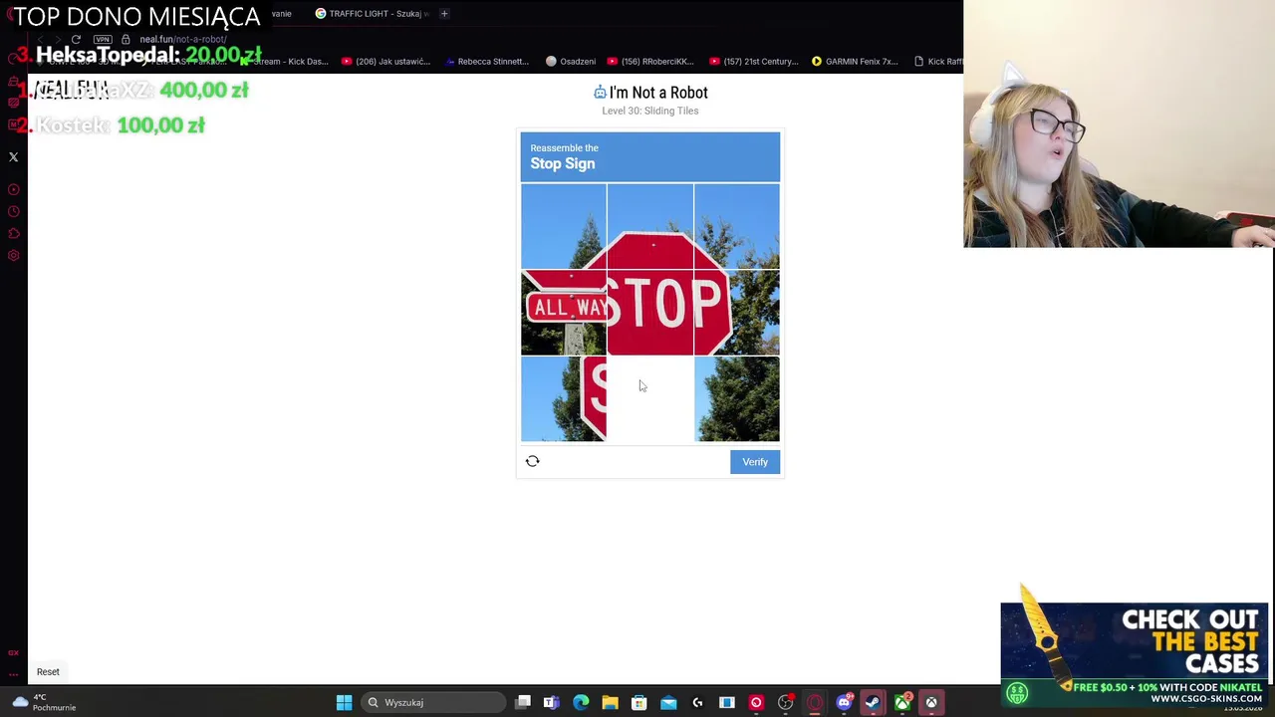Open Logitech G HUB from the taskbar
The width and height of the screenshot is (1275, 717).
click(697, 703)
